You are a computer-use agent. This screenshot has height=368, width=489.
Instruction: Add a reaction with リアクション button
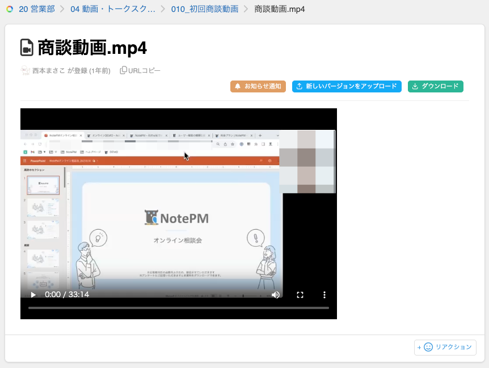click(x=445, y=347)
